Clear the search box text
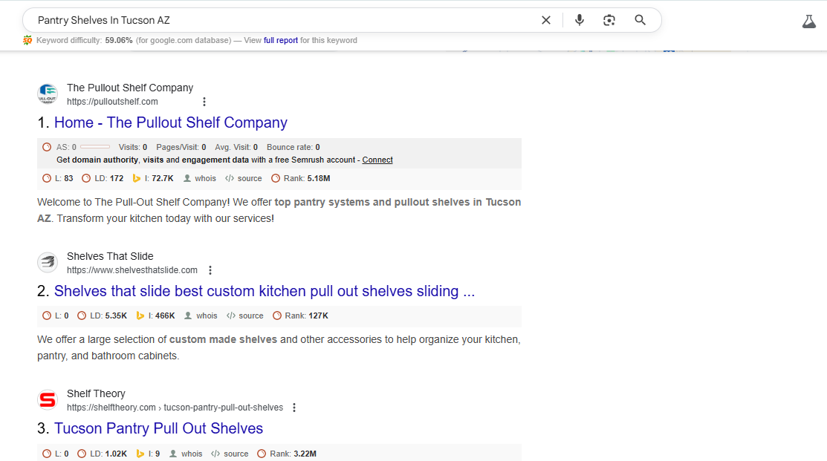The height and width of the screenshot is (461, 827). coord(546,20)
